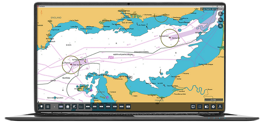
Task: Click the Honfleur place name
Action: point(182,91)
